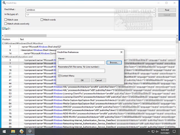This screenshot has height=135, width=180.
Task: Click the horizontal scroll right arrow
Action: pos(177,36)
